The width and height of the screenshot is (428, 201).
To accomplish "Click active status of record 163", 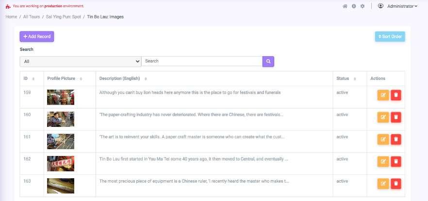I will pyautogui.click(x=342, y=181).
